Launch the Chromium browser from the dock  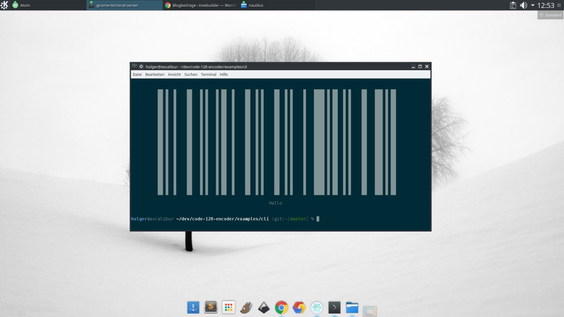coord(299,307)
